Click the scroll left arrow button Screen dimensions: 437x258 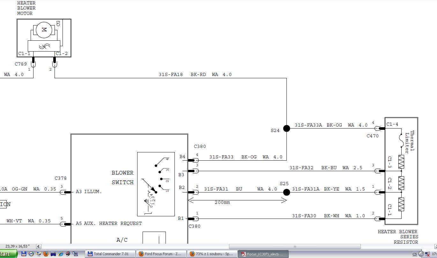tap(39, 246)
